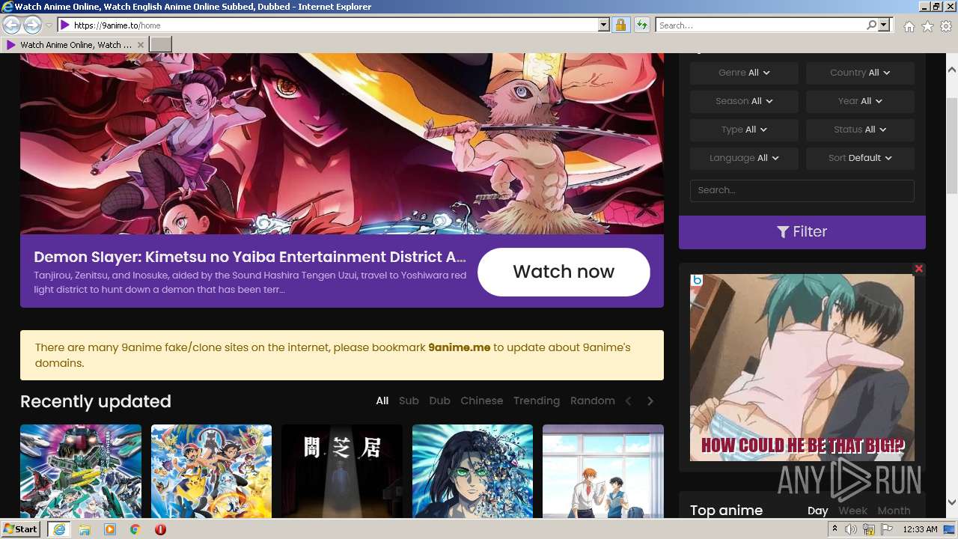The image size is (958, 539).
Task: Select the Random tab in Recently updated
Action: [593, 401]
